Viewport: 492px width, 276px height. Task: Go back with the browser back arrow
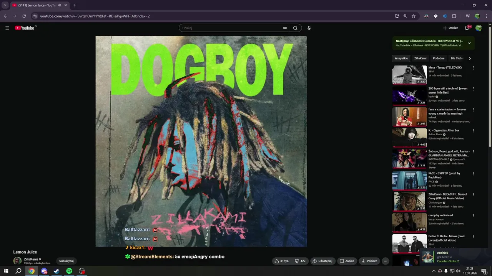(5, 16)
